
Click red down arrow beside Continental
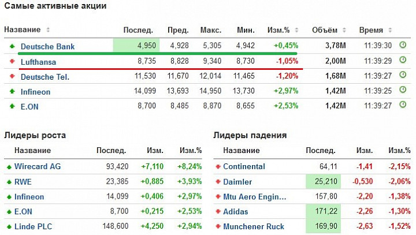point(218,166)
